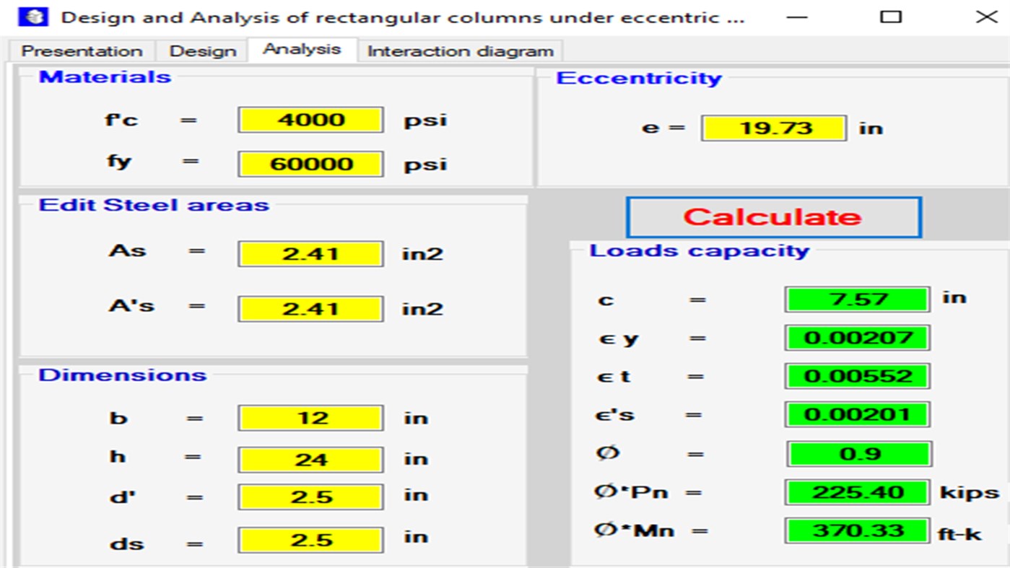The height and width of the screenshot is (568, 1010).
Task: Select the fy steel yield strength field
Action: pos(309,163)
